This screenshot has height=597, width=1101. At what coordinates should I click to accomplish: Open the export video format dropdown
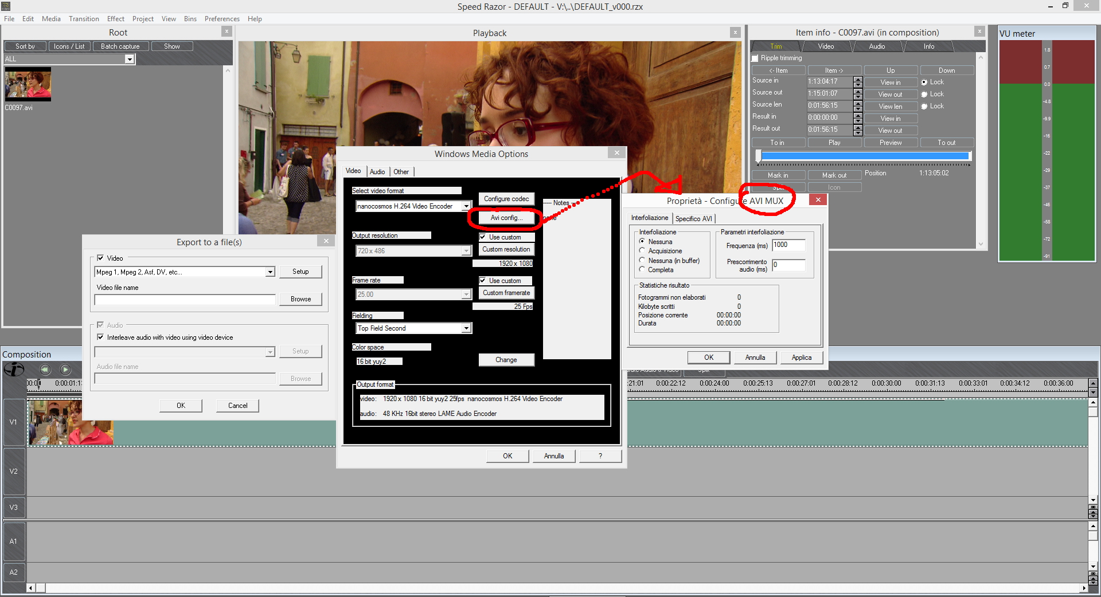270,272
